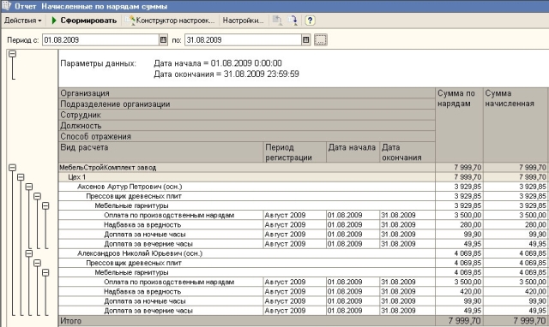Click the period selection ellipsis button

pyautogui.click(x=320, y=40)
